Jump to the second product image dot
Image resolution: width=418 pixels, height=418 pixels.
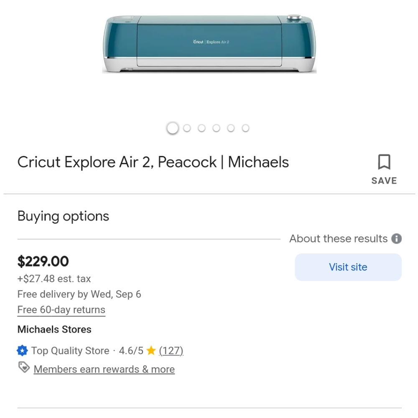click(187, 128)
